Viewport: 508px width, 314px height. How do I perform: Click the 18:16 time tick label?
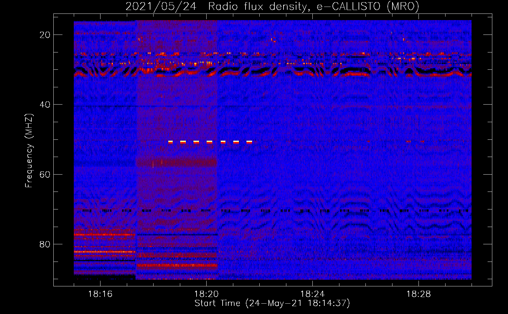pyautogui.click(x=100, y=294)
